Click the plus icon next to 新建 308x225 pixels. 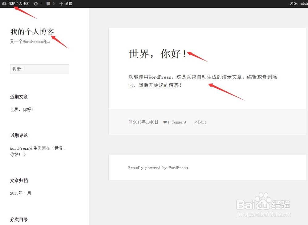click(x=60, y=4)
